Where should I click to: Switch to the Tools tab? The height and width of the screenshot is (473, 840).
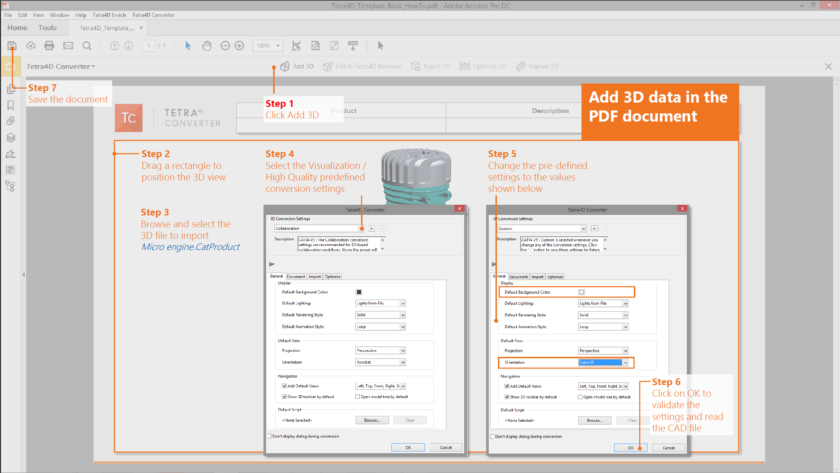click(x=47, y=28)
